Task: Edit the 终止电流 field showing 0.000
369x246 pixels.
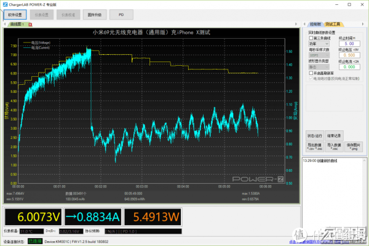Action: click(349, 67)
